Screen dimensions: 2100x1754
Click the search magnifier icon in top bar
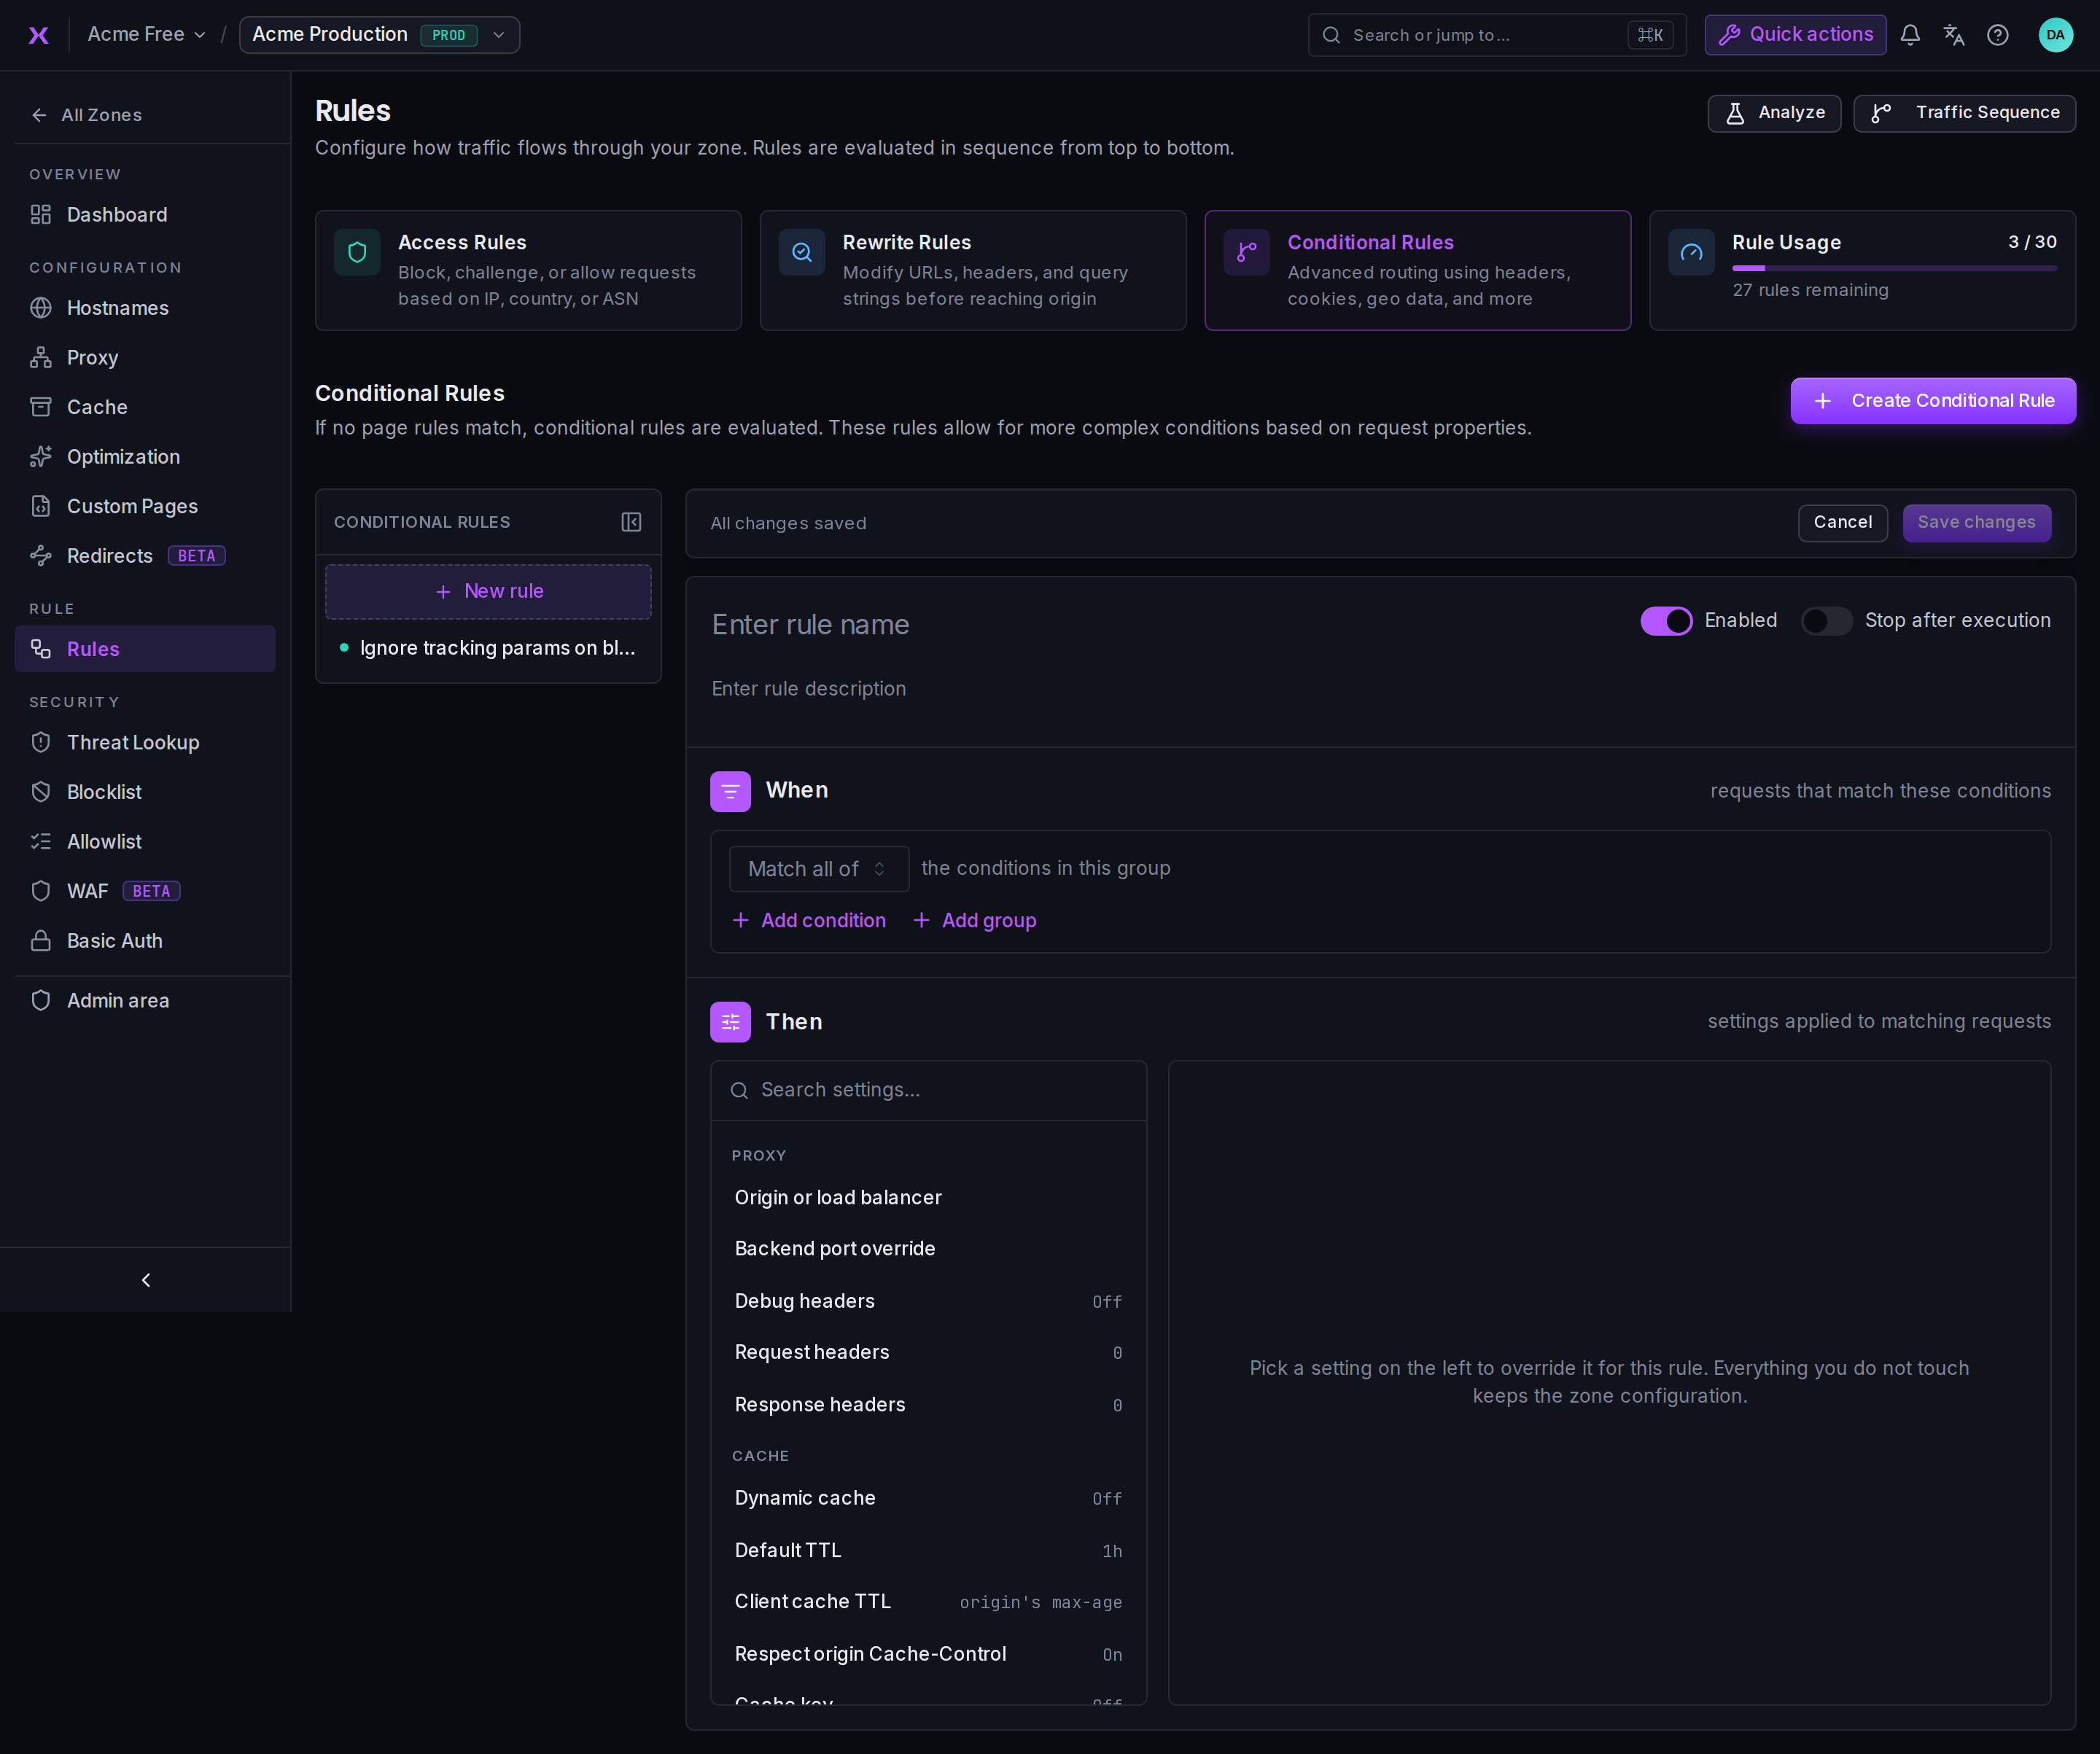(1331, 35)
